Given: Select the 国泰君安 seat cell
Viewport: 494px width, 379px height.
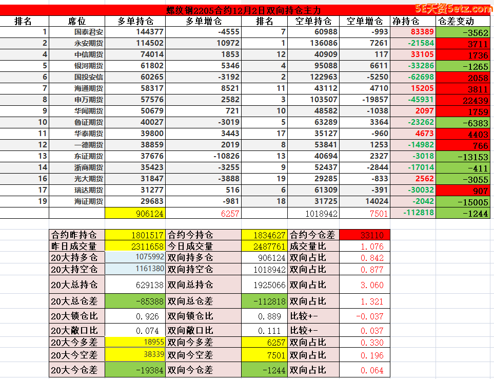Looking at the screenshot, I should [x=88, y=32].
